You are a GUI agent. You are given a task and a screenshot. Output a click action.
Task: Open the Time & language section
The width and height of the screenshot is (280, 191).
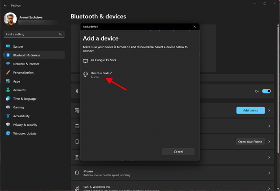click(x=24, y=99)
